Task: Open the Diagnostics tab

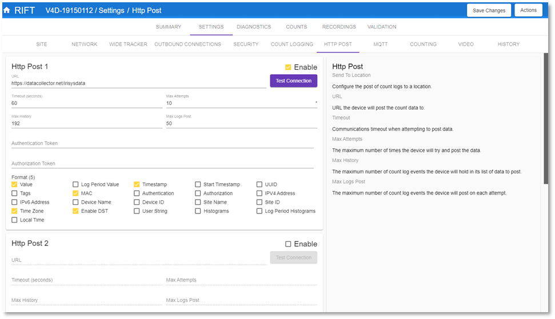Action: click(x=254, y=27)
